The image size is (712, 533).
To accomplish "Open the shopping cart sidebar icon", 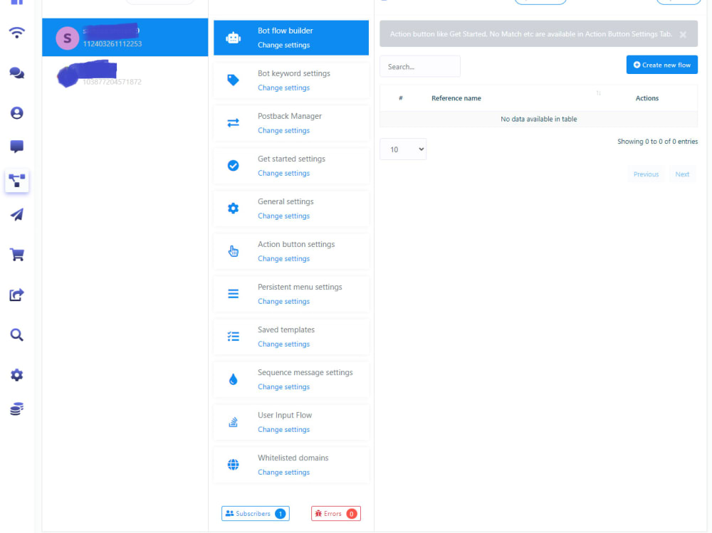I will coord(17,254).
